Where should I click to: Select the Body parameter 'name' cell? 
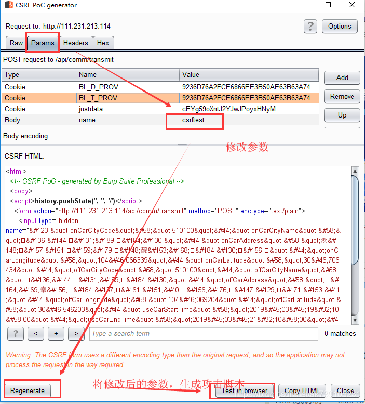pyautogui.click(x=128, y=120)
